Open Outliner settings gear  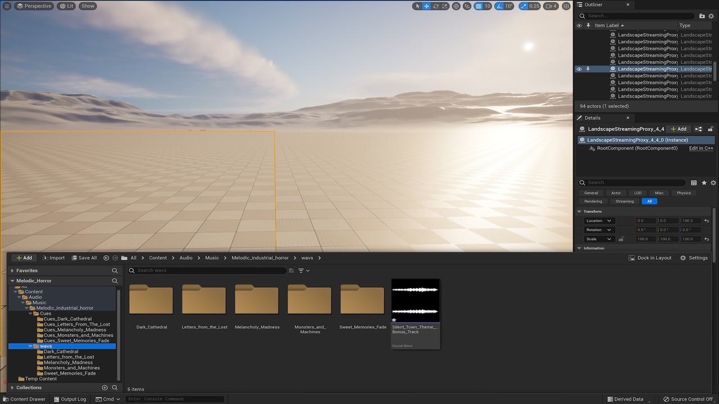click(x=711, y=16)
